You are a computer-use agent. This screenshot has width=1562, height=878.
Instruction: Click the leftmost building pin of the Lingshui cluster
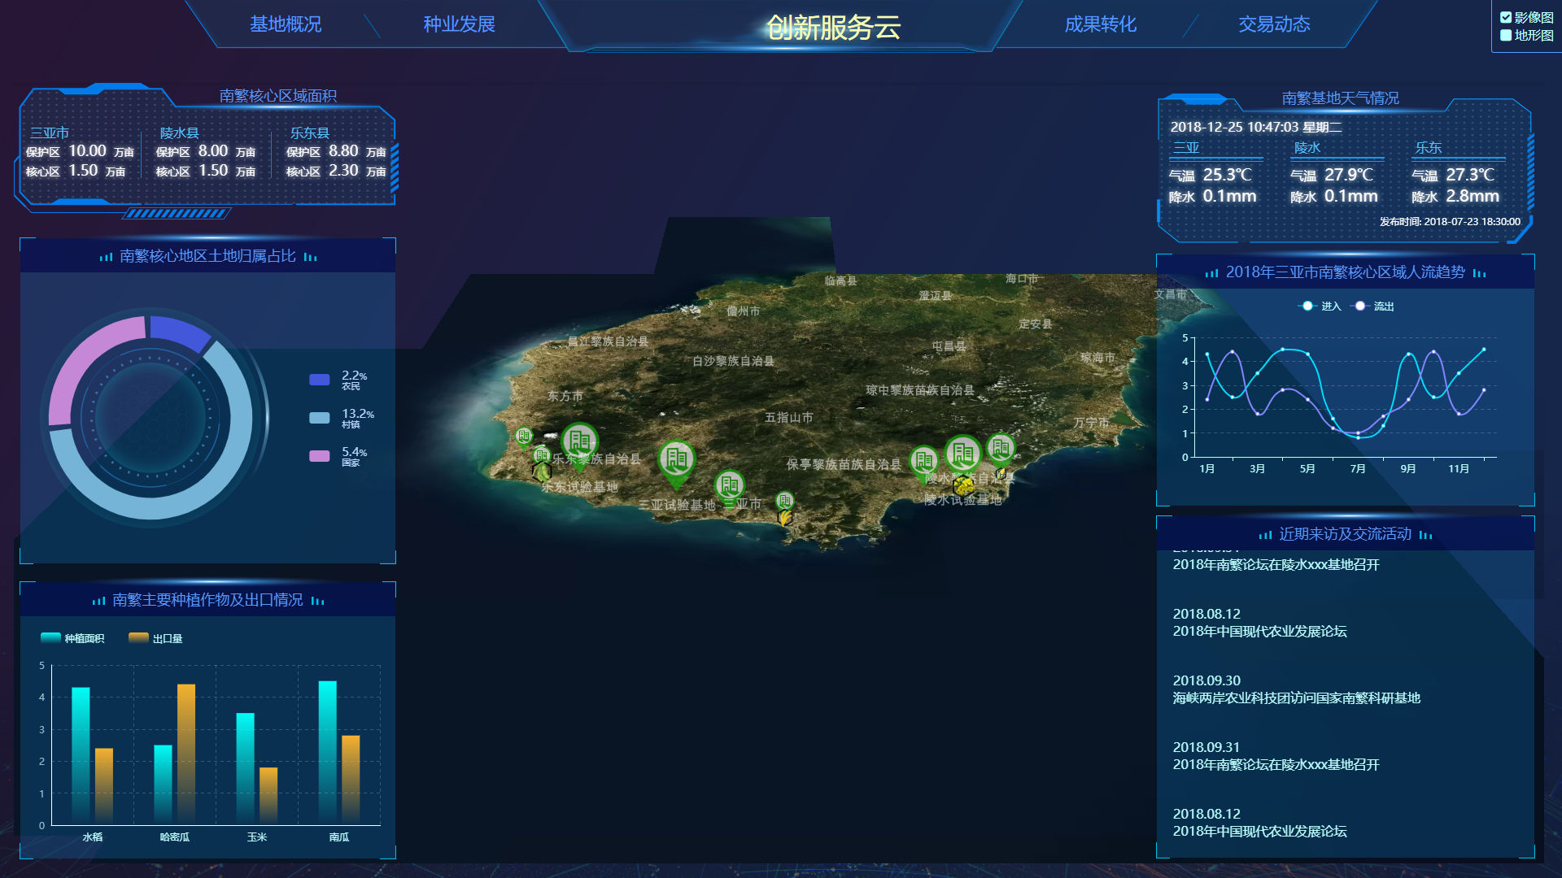click(x=924, y=462)
